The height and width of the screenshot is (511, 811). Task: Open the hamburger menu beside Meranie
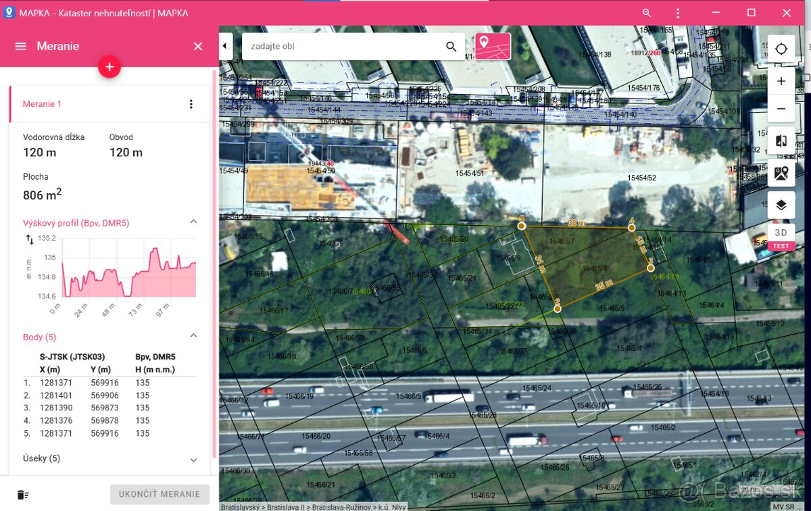click(x=21, y=46)
